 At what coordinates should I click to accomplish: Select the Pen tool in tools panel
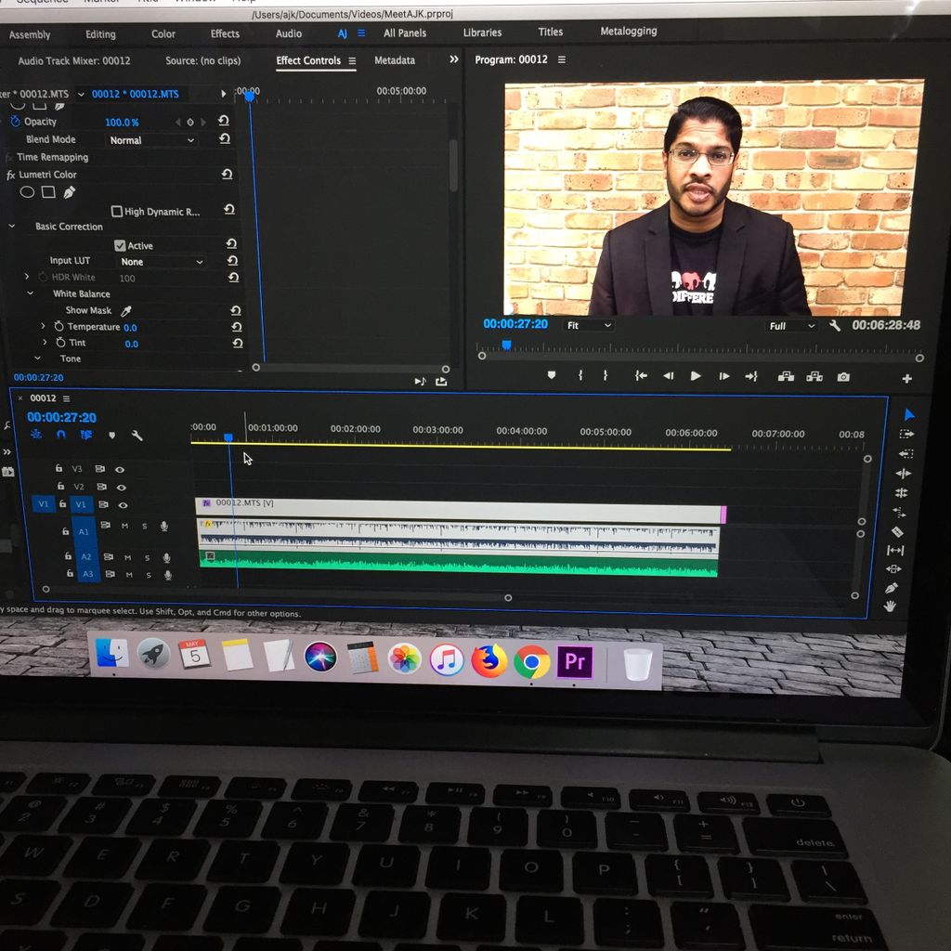pyautogui.click(x=891, y=588)
